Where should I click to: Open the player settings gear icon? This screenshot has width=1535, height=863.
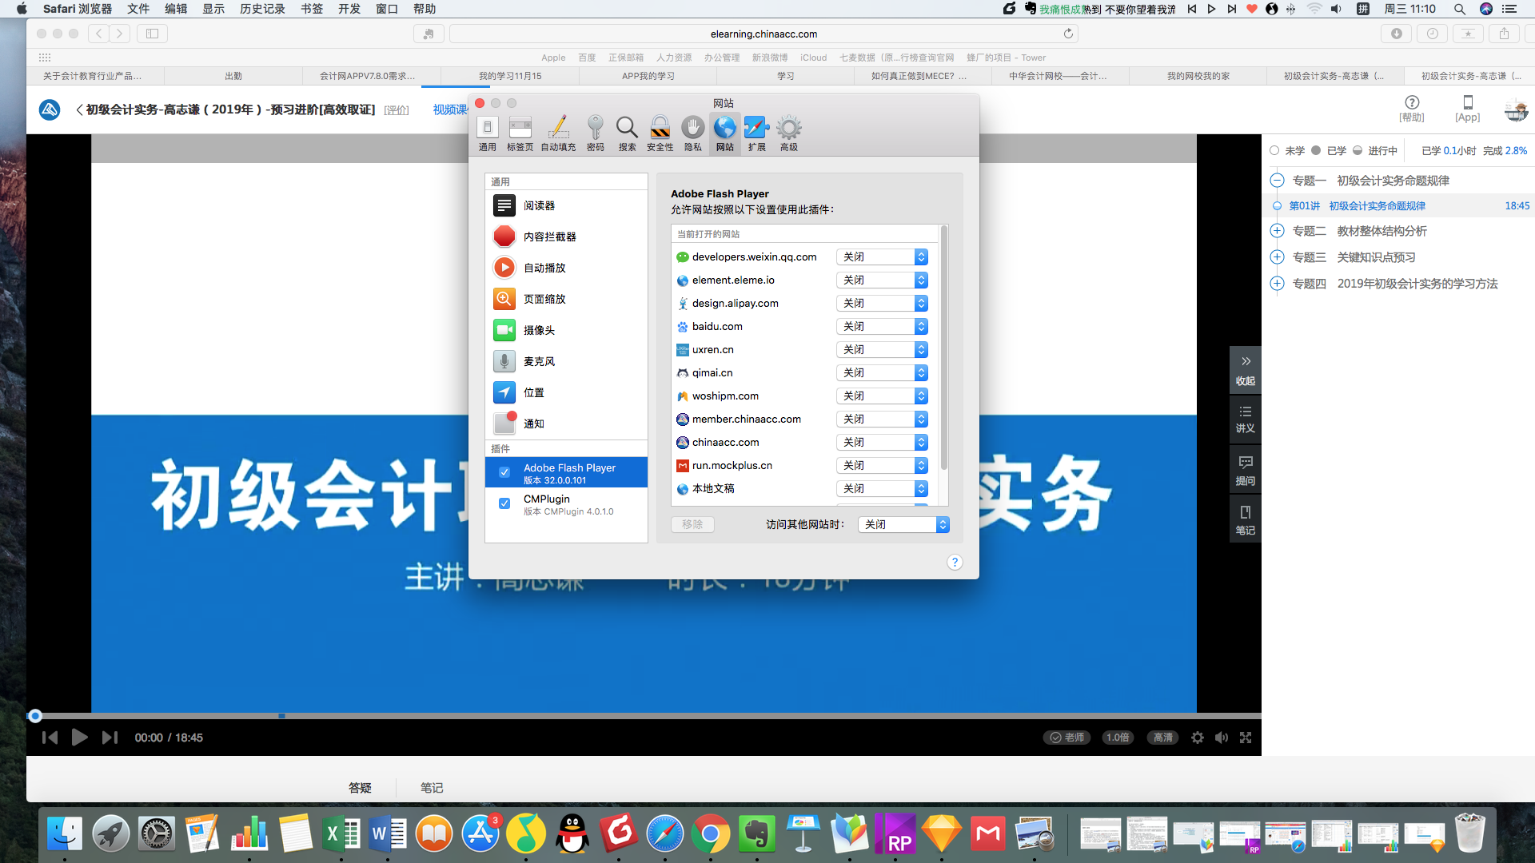tap(1197, 738)
